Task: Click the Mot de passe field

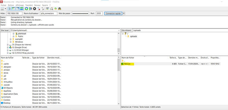Action: (x=80, y=13)
